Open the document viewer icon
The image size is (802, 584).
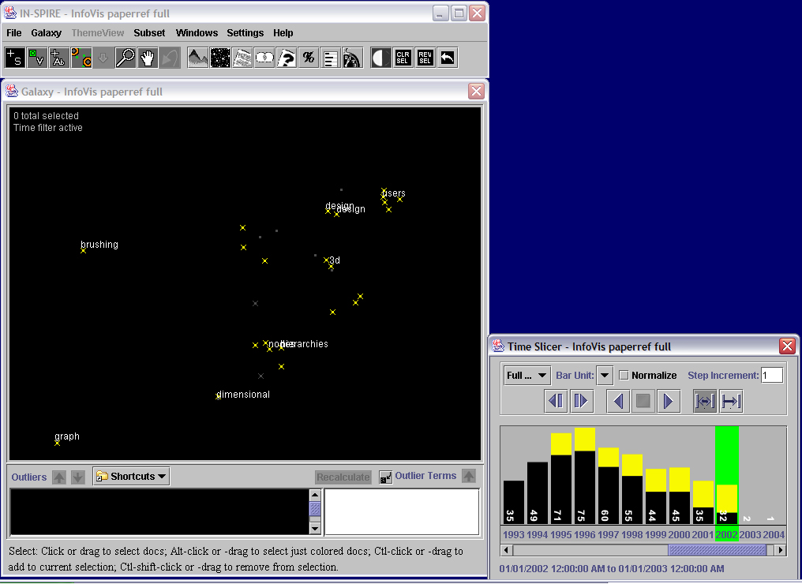click(x=242, y=58)
